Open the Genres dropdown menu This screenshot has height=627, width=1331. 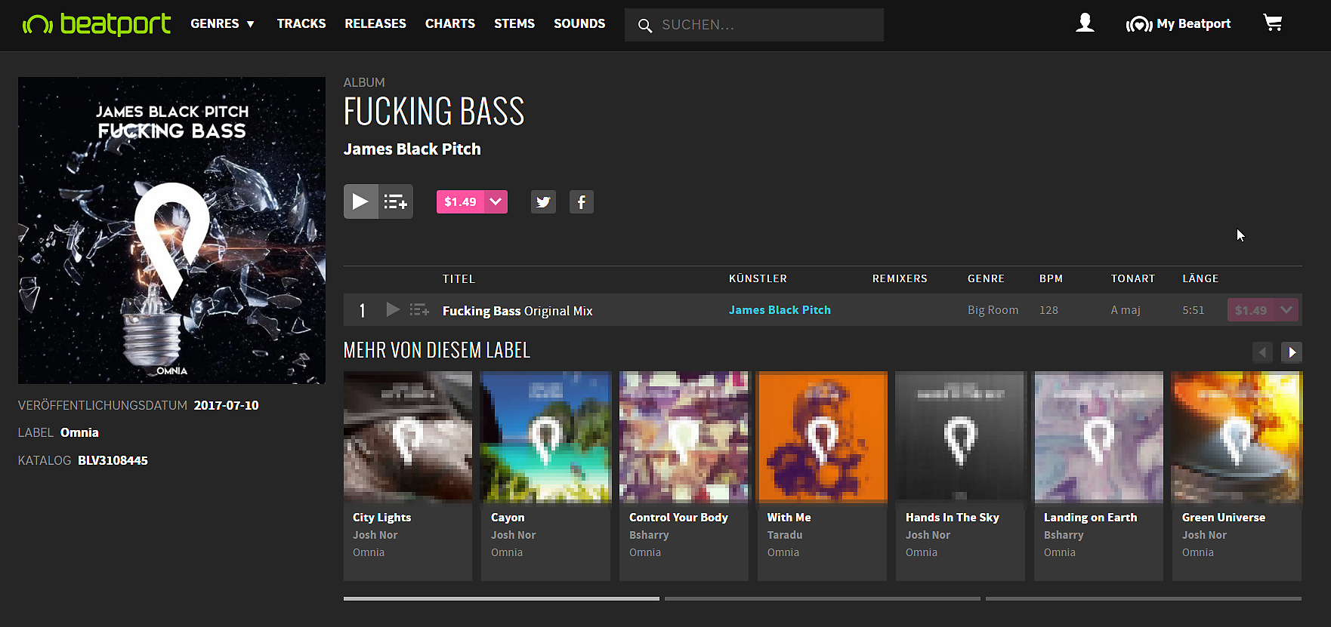[x=222, y=24]
